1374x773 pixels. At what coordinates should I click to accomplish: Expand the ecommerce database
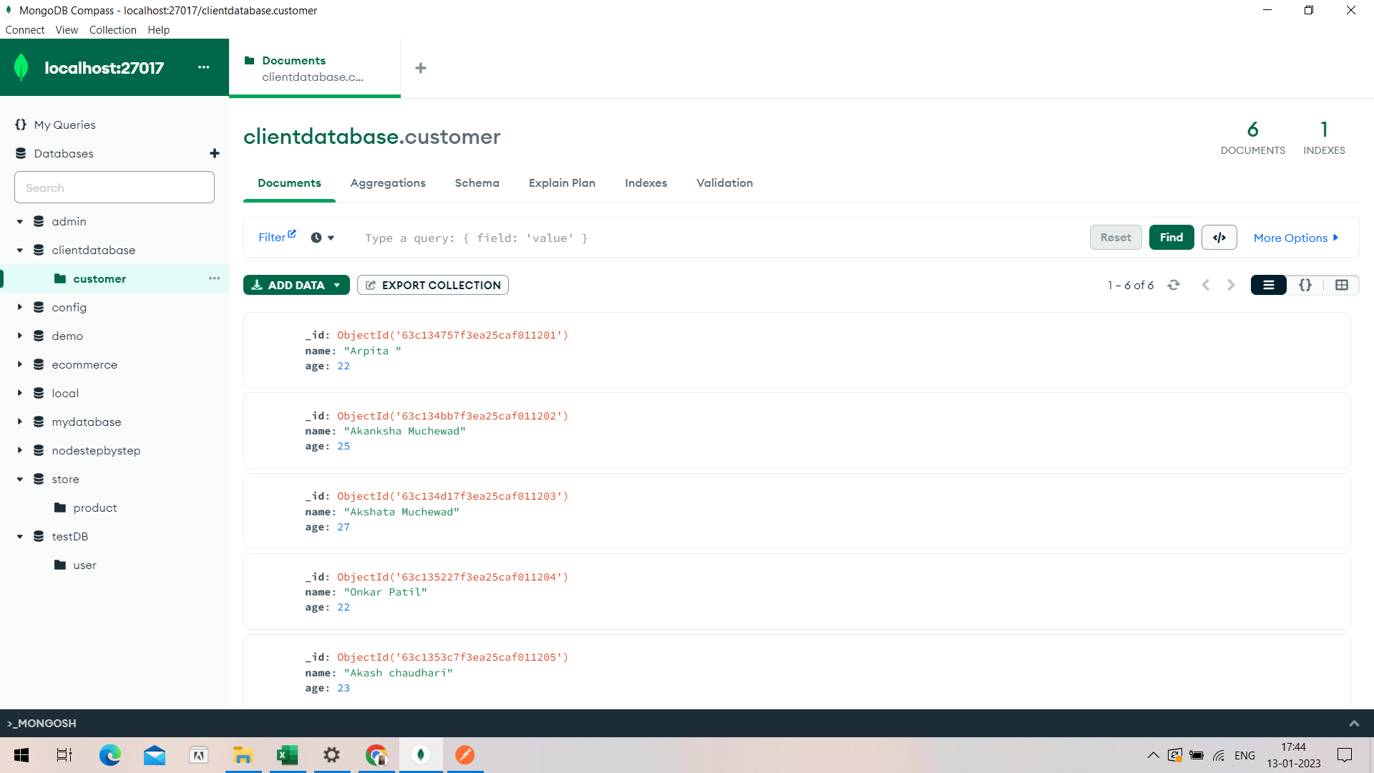tap(19, 364)
